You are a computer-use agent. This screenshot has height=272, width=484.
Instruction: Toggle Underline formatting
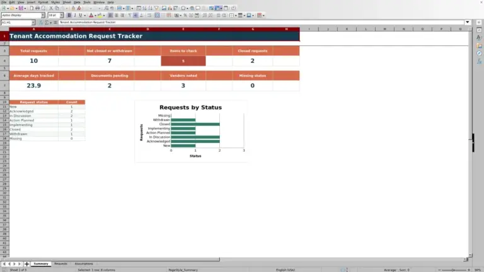(x=81, y=15)
